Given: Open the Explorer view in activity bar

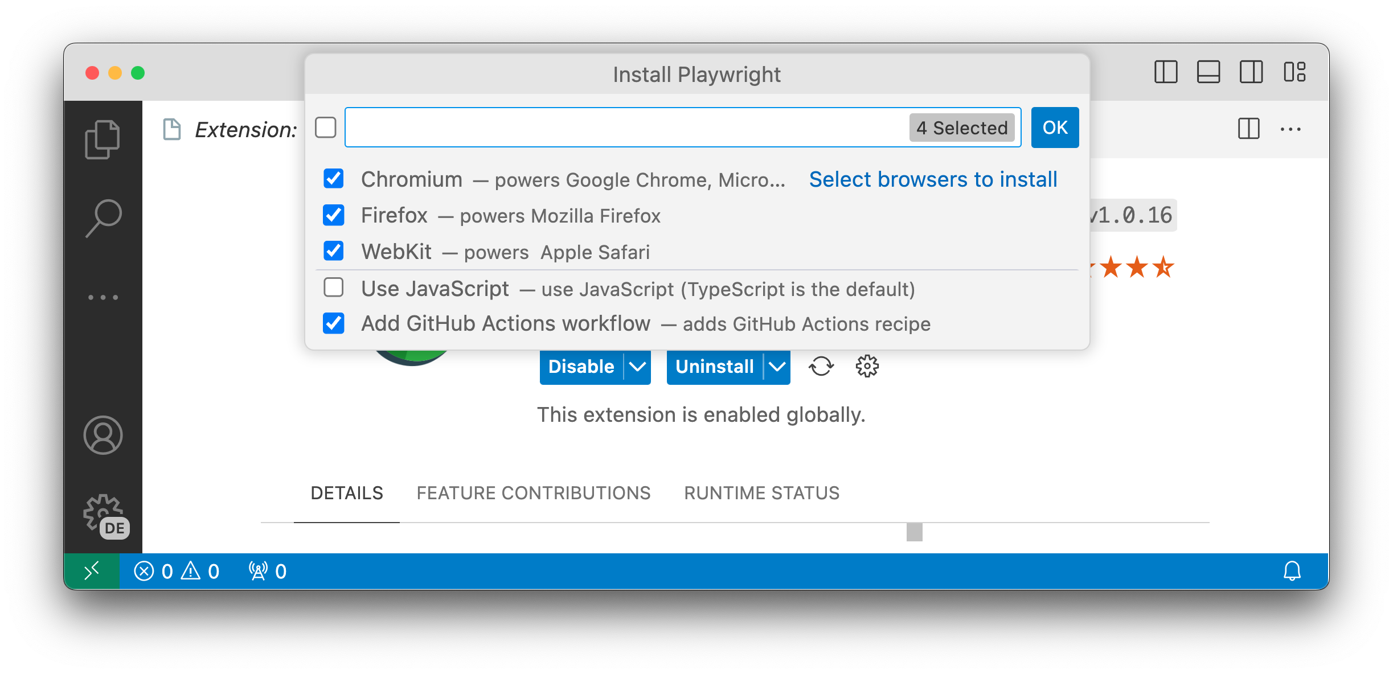Looking at the screenshot, I should pyautogui.click(x=103, y=139).
